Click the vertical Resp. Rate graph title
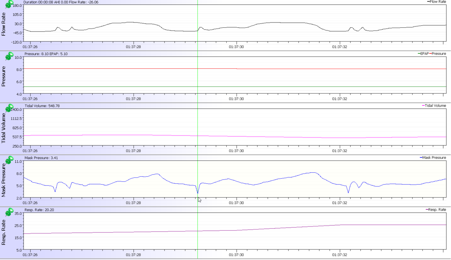This screenshot has height=260, width=451. coord(4,232)
